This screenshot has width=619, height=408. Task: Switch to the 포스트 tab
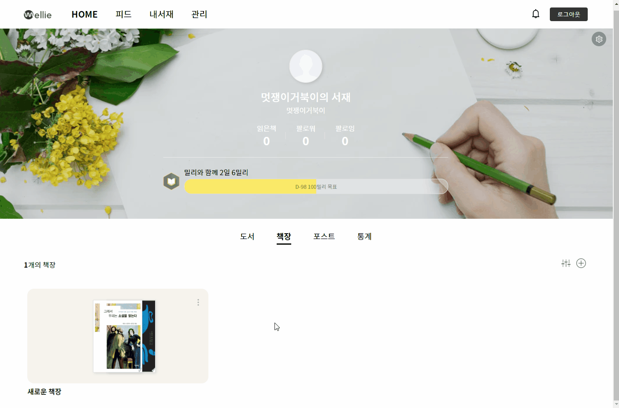(324, 236)
